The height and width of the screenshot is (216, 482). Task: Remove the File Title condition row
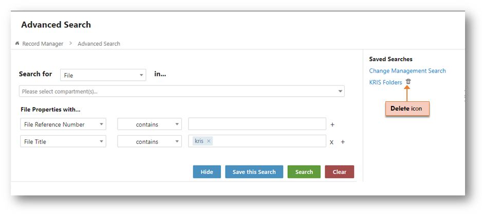click(x=331, y=142)
